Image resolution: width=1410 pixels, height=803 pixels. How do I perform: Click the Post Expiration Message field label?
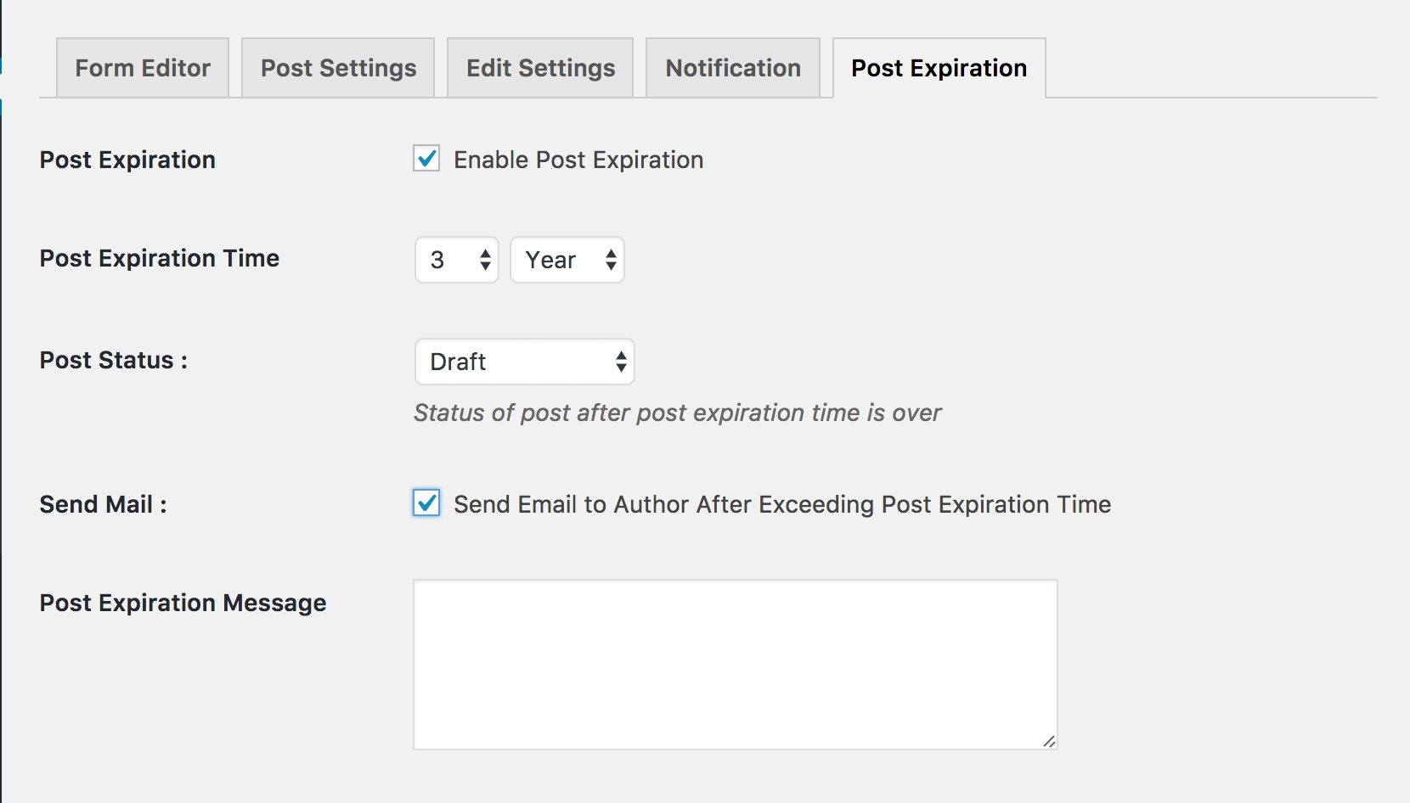click(x=183, y=603)
